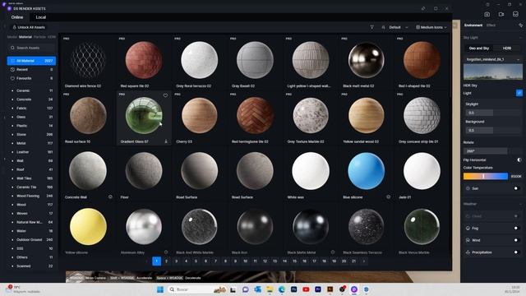Screen dimensions: 526x296
Task: Select the Concrete category
Action: coord(31,99)
